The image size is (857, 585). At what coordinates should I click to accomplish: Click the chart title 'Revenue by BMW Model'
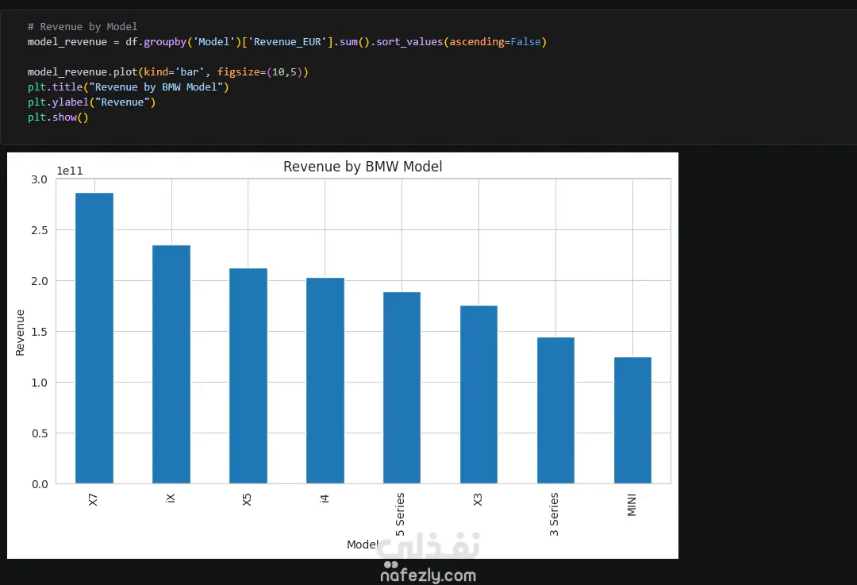(x=363, y=167)
